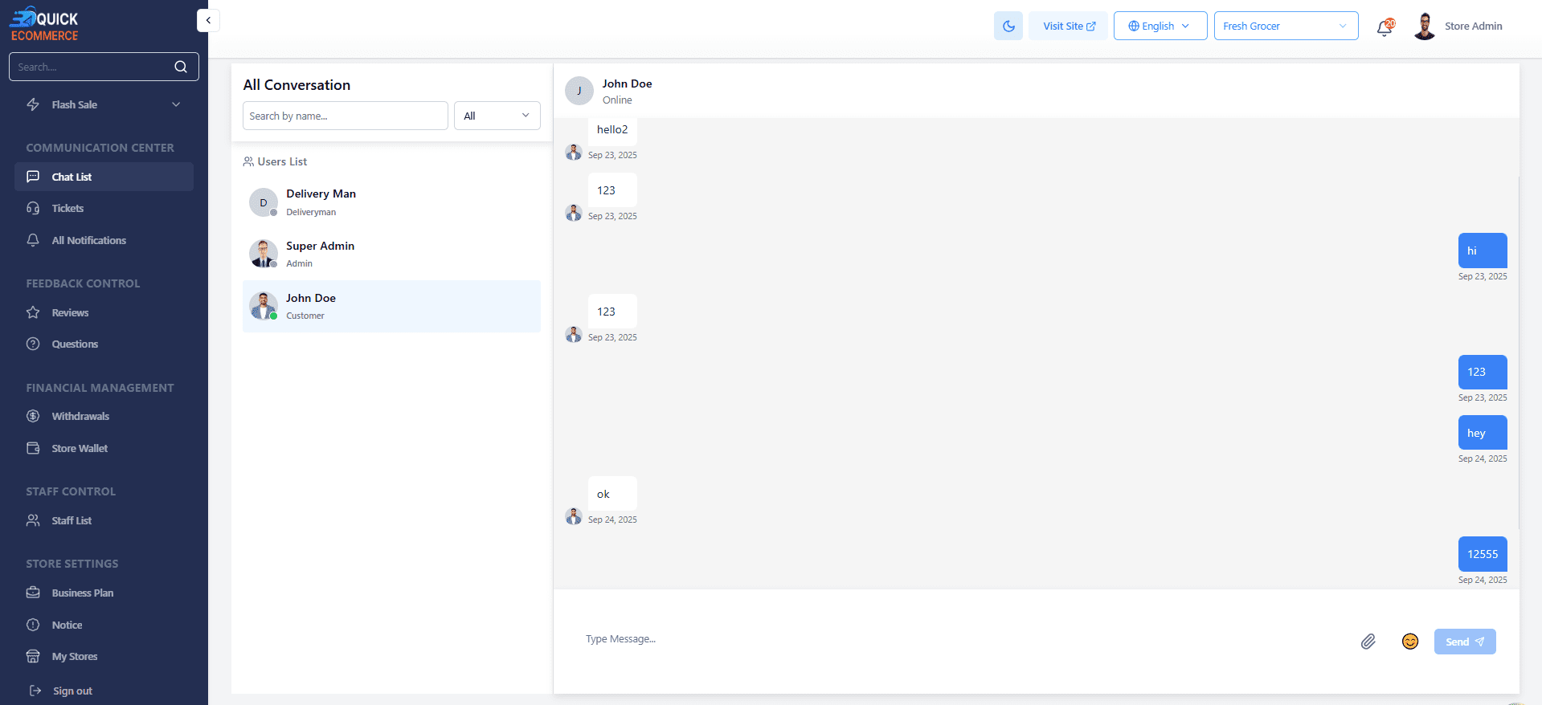Screen dimensions: 1542x705
Task: Click the sidebar search magnifier icon
Action: coord(181,67)
